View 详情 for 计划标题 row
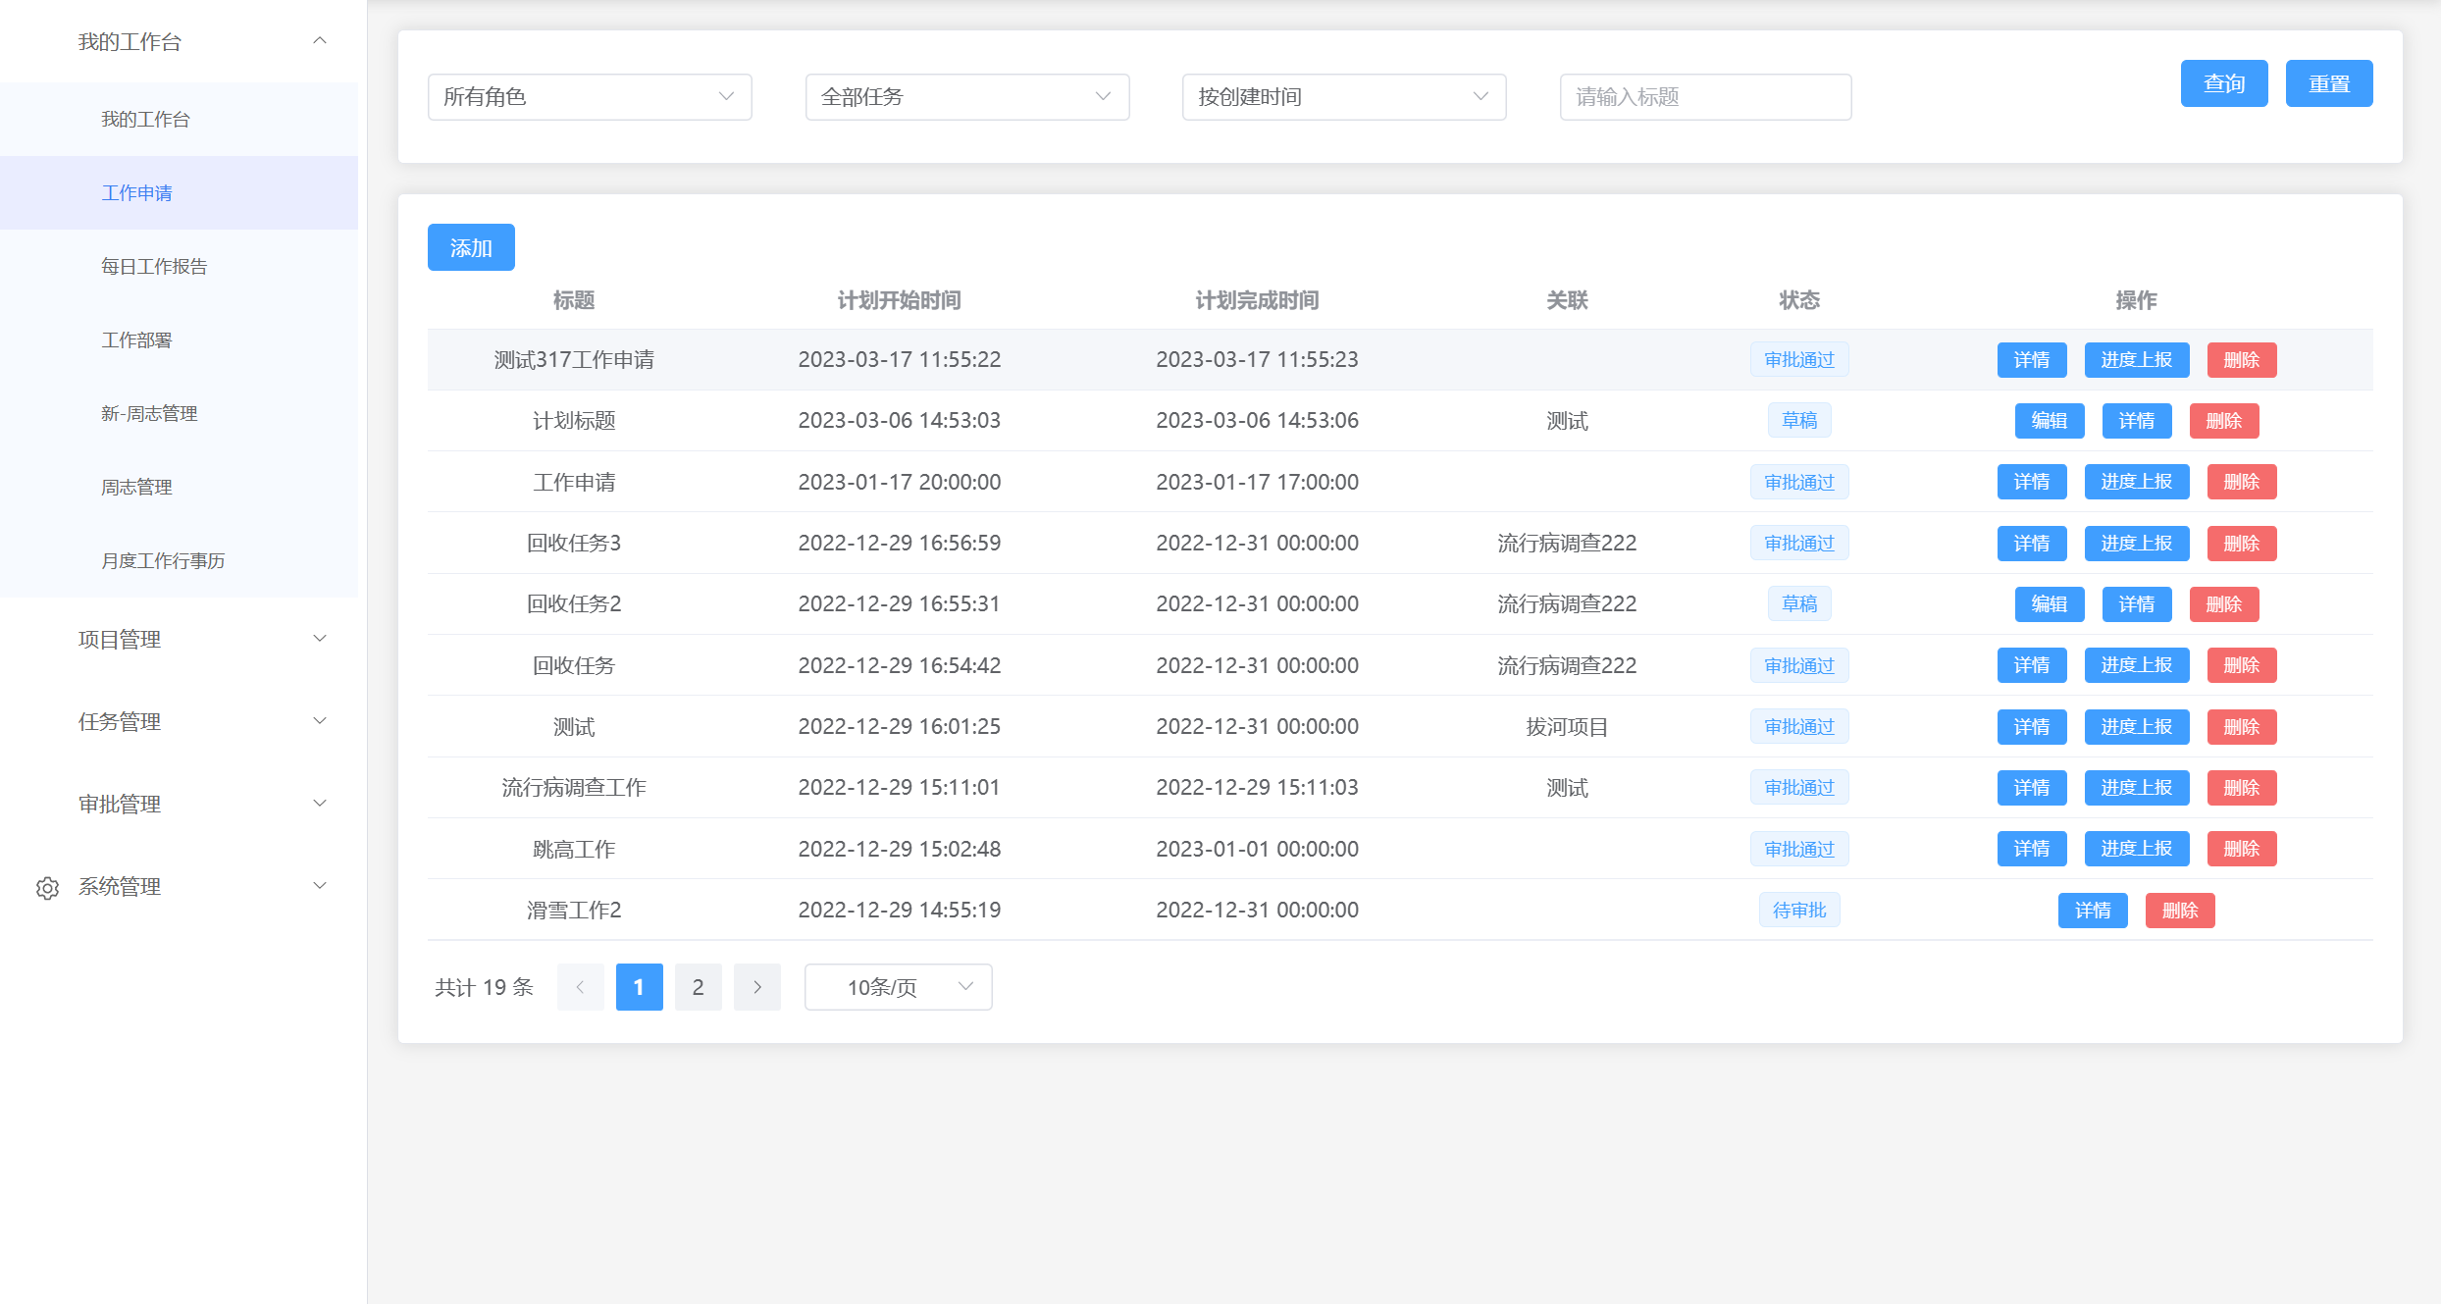Viewport: 2441px width, 1304px height. click(2137, 421)
